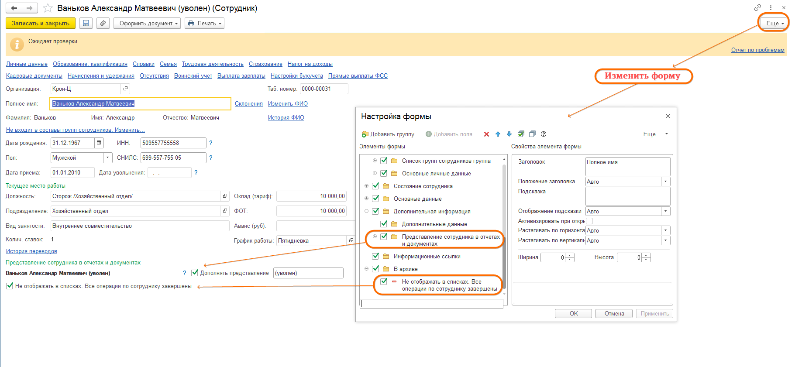Enable 'Активизировать при открытии' checkbox
The height and width of the screenshot is (367, 795).
(589, 221)
